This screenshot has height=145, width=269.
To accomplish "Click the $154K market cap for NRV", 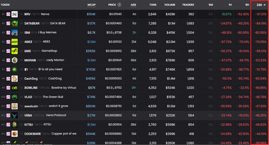I will coord(91,14).
